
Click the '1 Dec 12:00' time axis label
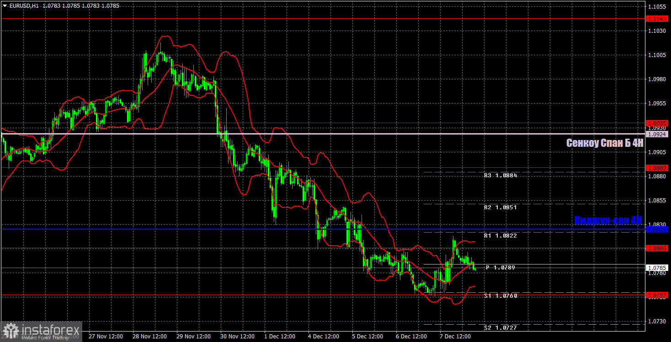click(x=280, y=337)
